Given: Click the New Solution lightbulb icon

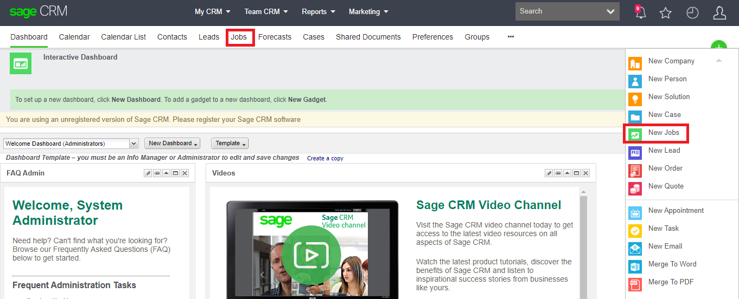Looking at the screenshot, I should coord(635,100).
